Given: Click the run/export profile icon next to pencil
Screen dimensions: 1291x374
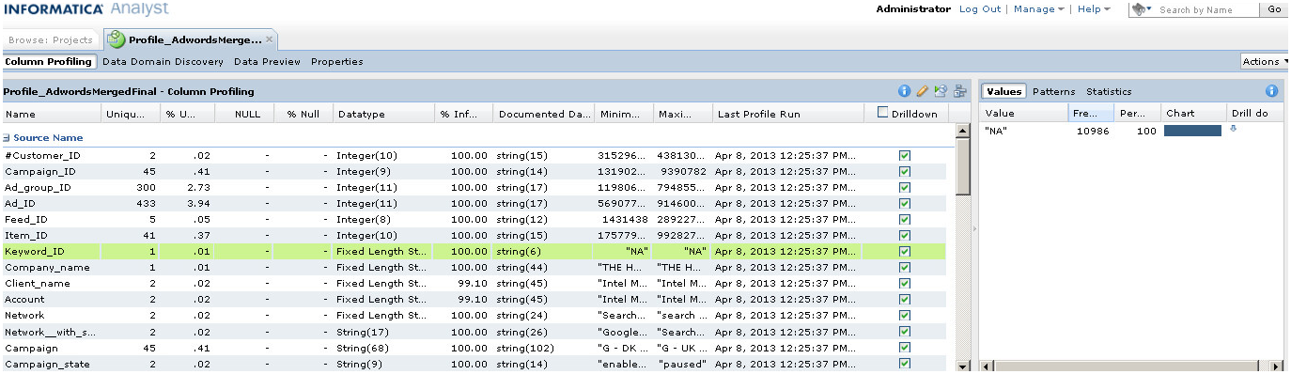Looking at the screenshot, I should (941, 91).
